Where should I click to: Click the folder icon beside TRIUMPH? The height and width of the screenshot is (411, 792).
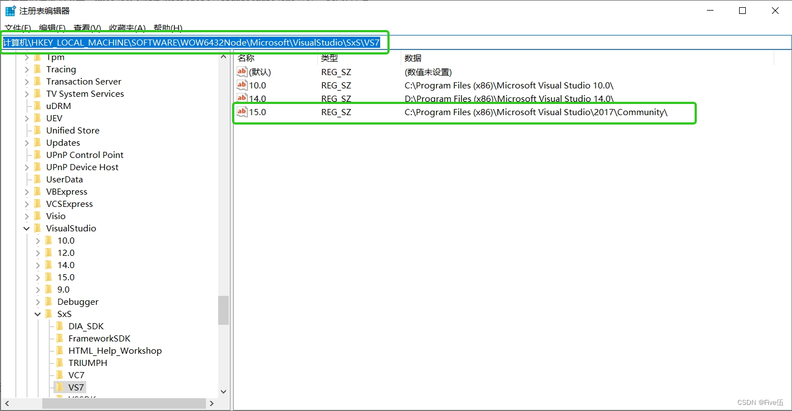60,363
